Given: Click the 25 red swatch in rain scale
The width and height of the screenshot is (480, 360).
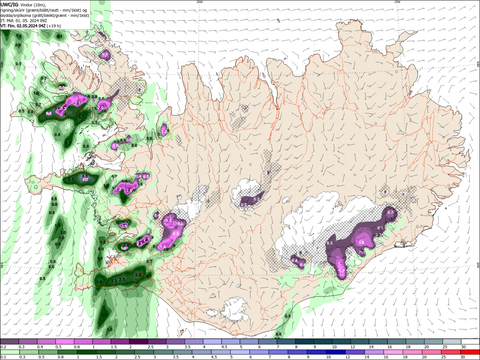Looking at the screenshot, I should tap(451, 352).
